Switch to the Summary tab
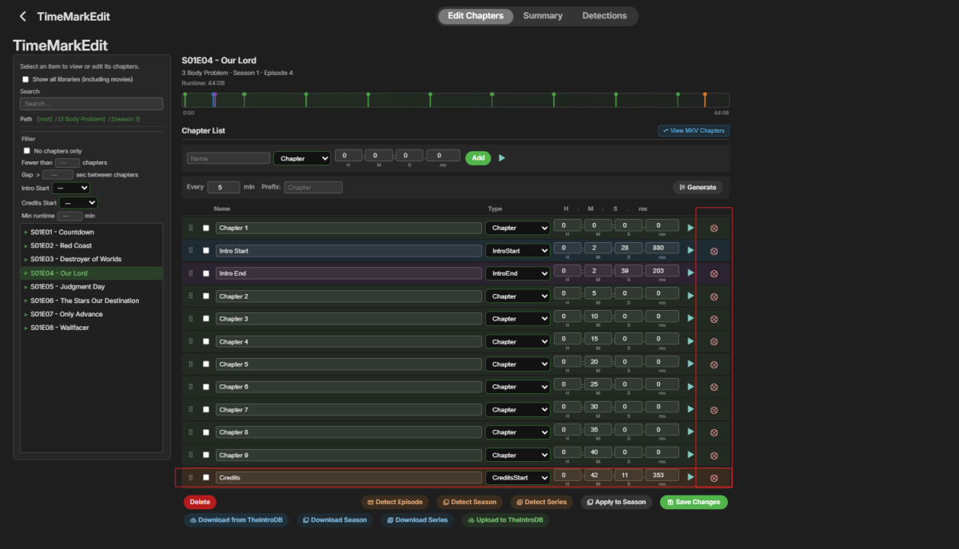959x549 pixels. tap(543, 16)
